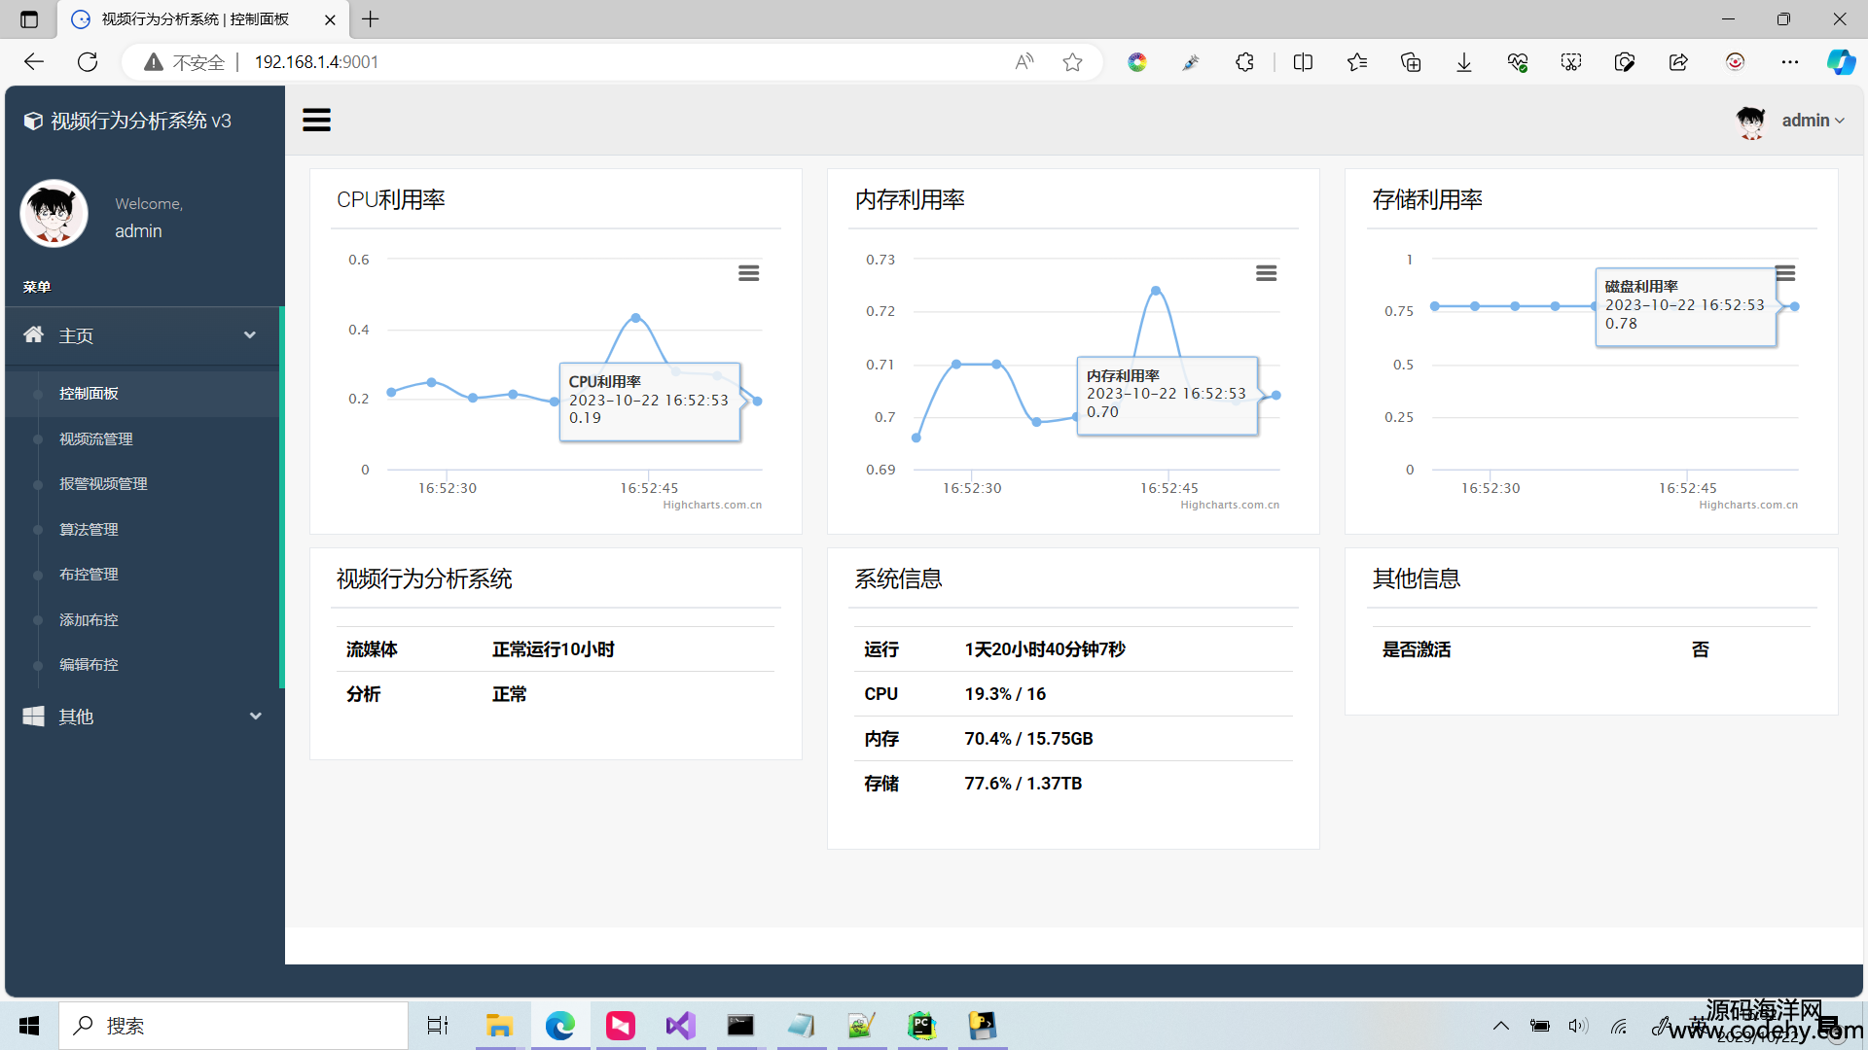Image resolution: width=1868 pixels, height=1050 pixels.
Task: Toggle the sidebar hamburger menu icon
Action: (316, 121)
